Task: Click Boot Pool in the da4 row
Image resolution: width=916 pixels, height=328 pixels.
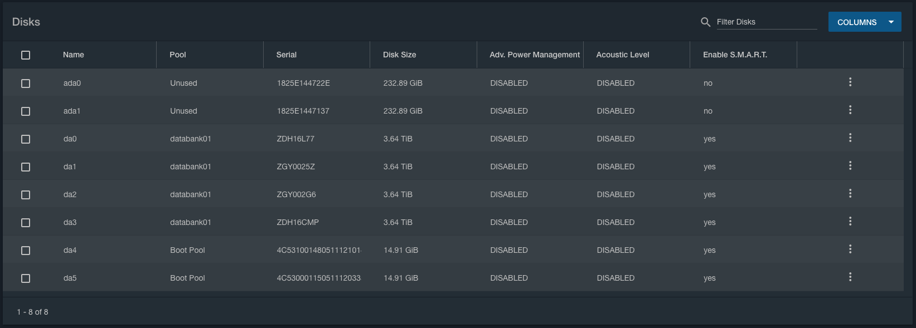Action: tap(187, 250)
